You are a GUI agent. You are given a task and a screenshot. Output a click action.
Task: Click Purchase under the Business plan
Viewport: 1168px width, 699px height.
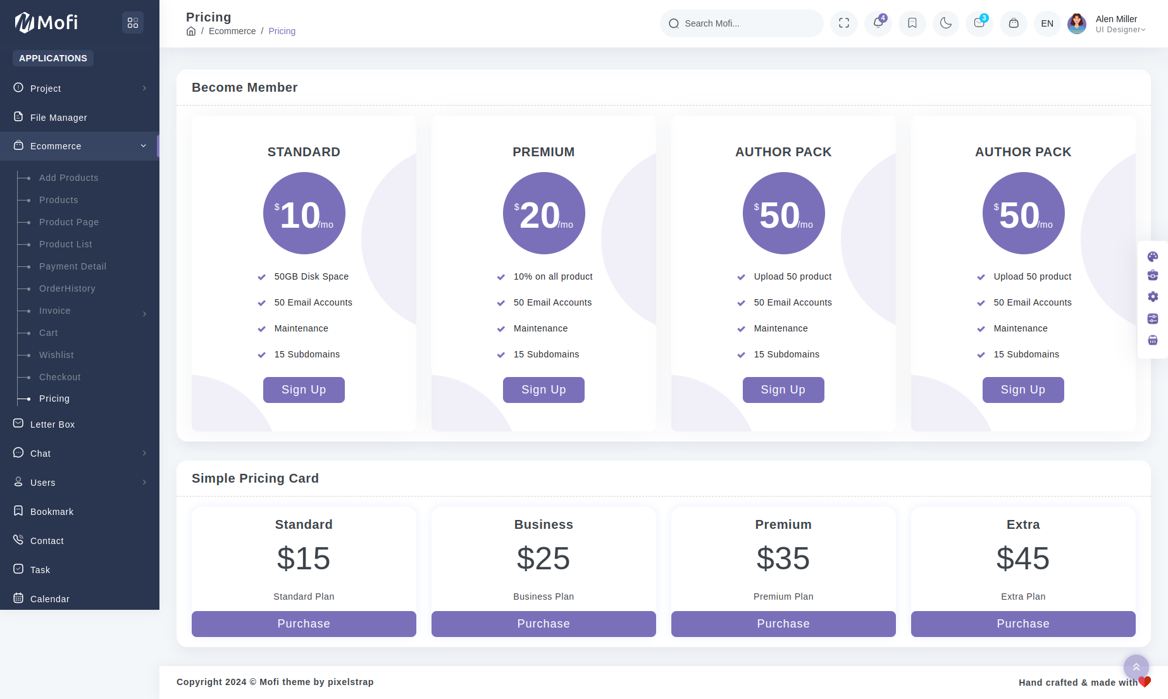point(543,624)
